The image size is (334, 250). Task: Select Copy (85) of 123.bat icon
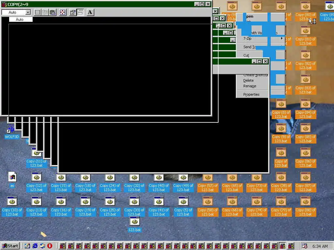(x=306, y=133)
